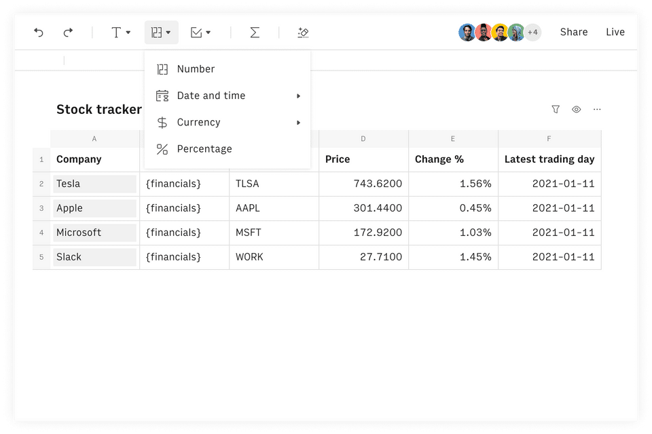The height and width of the screenshot is (434, 652).
Task: Toggle the number format dropdown button
Action: [x=162, y=33]
